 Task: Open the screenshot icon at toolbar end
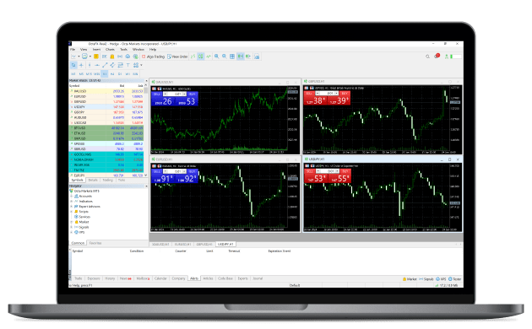pos(257,57)
